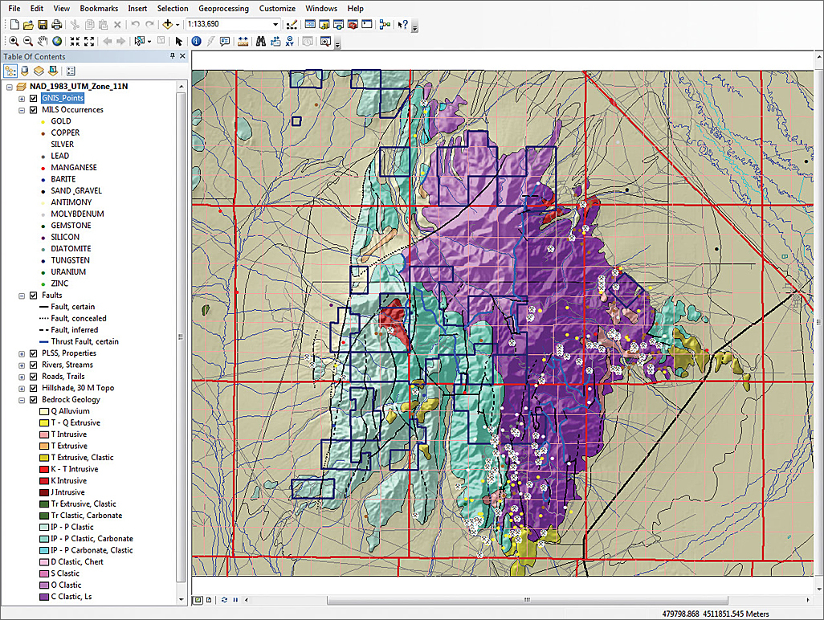Viewport: 824px width, 620px height.
Task: Toggle visibility of Hillshade, 30 M Topo
Action: pos(33,388)
